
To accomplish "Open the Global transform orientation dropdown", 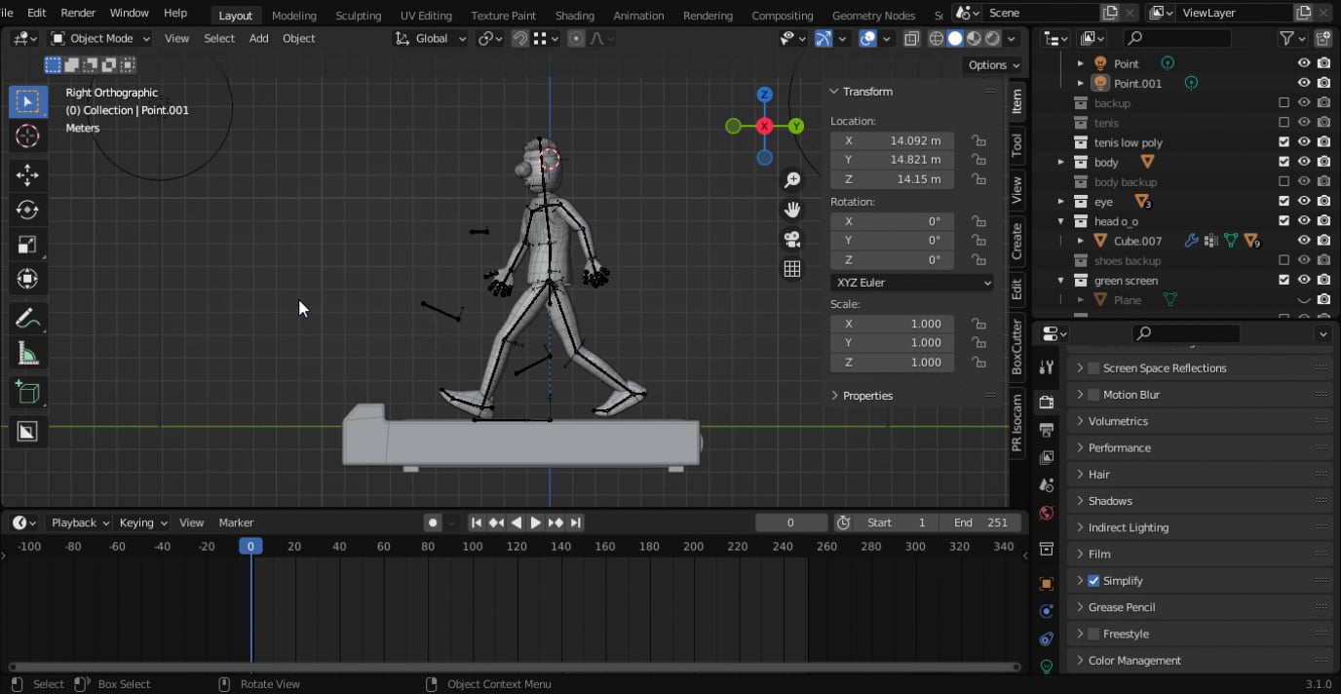I will click(431, 38).
